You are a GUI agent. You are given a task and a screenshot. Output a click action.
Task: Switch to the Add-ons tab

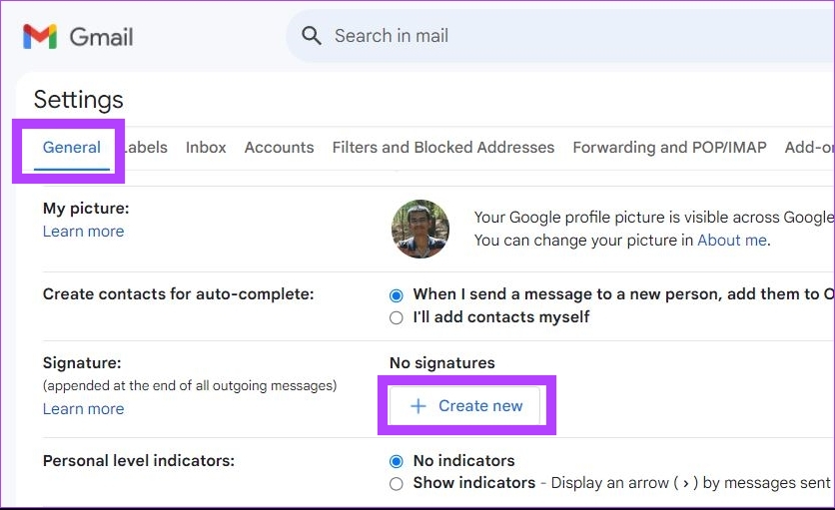(809, 148)
